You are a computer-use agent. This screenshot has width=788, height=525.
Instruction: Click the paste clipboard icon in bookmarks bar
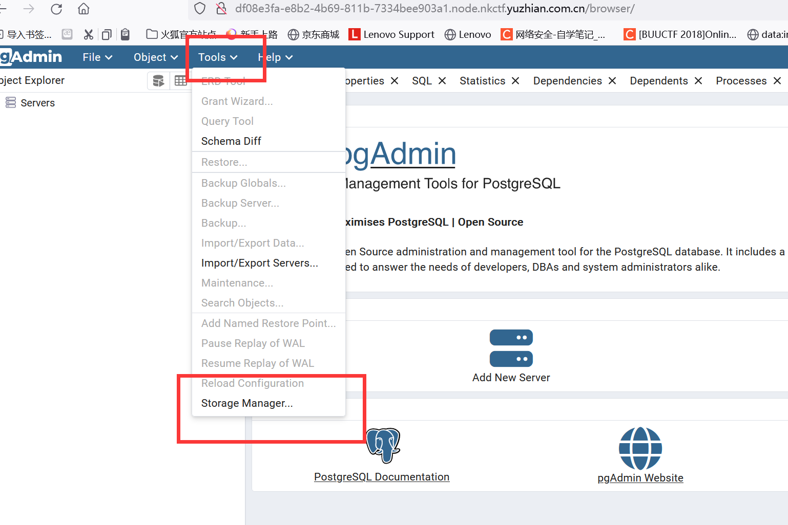click(125, 34)
